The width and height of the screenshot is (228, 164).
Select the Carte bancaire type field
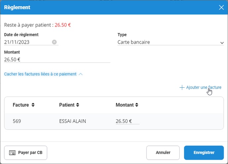click(171, 42)
